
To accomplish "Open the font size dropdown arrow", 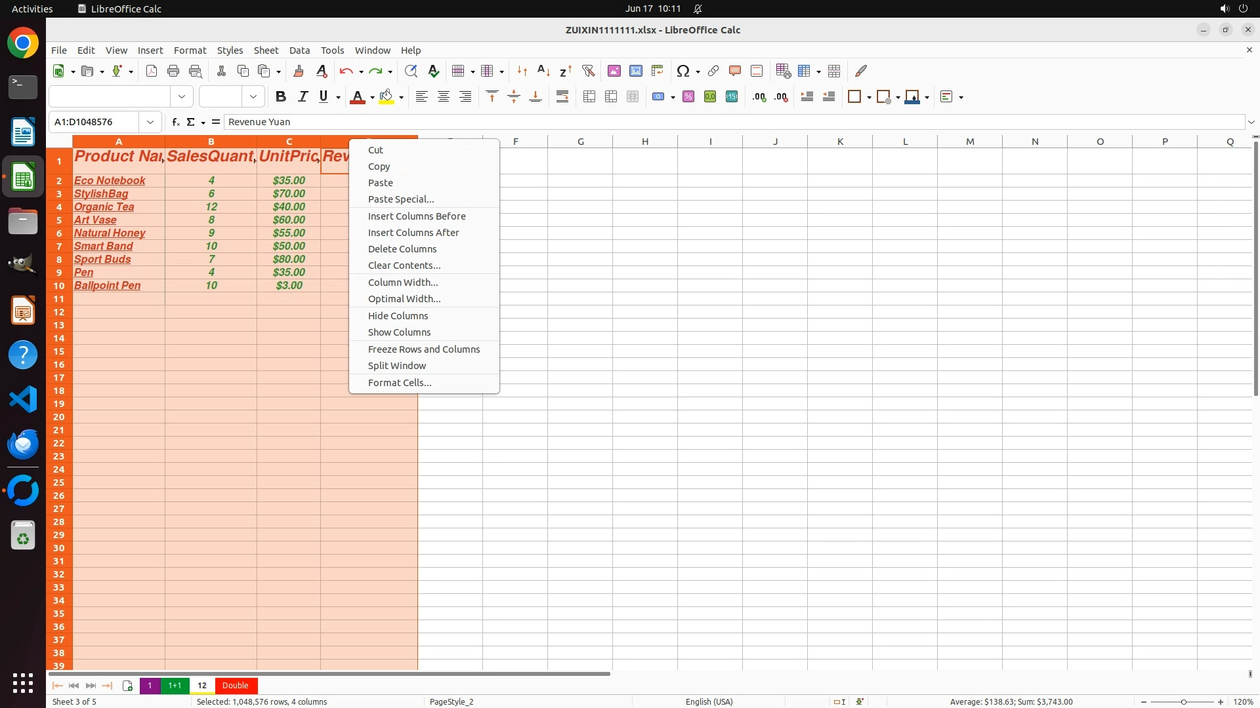I will coord(253,97).
